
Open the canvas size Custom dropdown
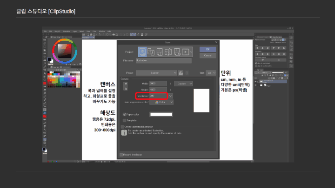point(183,84)
